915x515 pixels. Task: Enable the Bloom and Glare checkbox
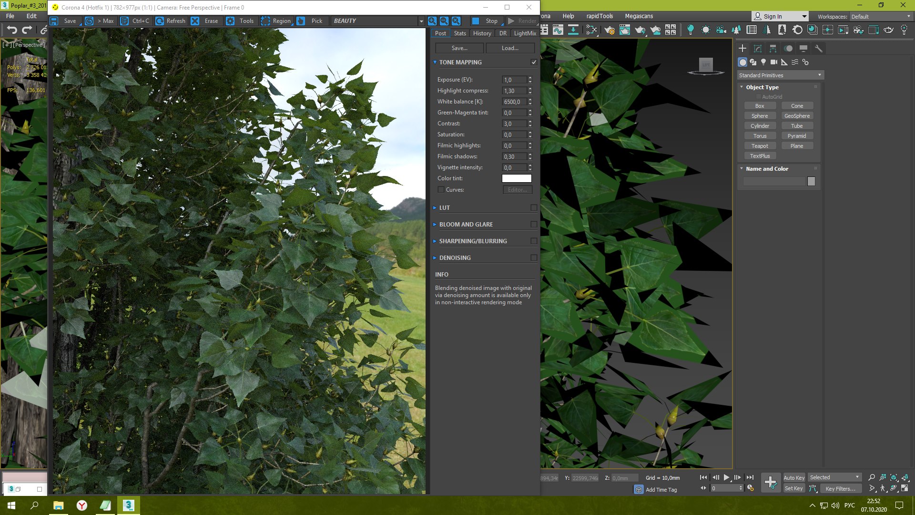(534, 224)
